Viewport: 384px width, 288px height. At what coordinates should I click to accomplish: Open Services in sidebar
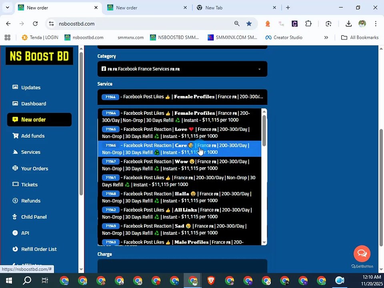pyautogui.click(x=26, y=152)
